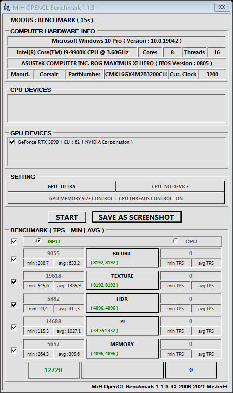Click the BICUBIC CPU min TPS field
233x393 pixels.
click(x=176, y=263)
